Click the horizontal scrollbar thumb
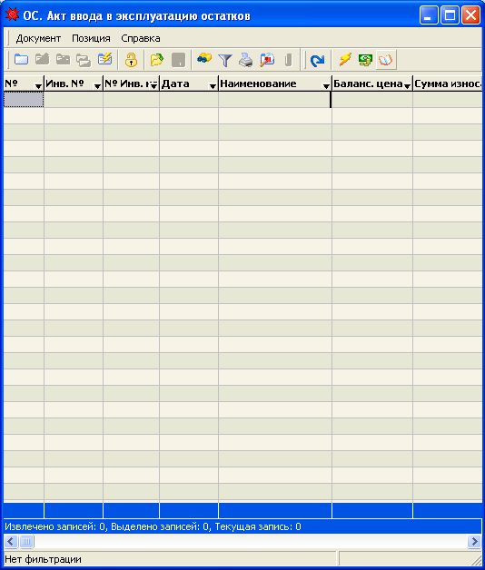 26,542
